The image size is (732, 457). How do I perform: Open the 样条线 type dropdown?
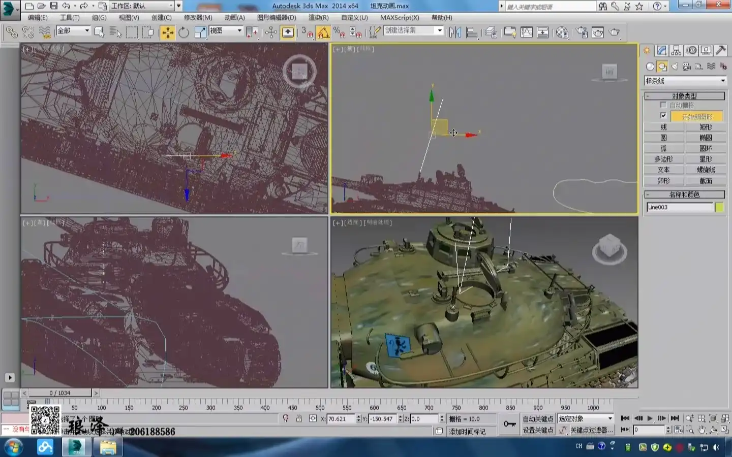(x=723, y=81)
